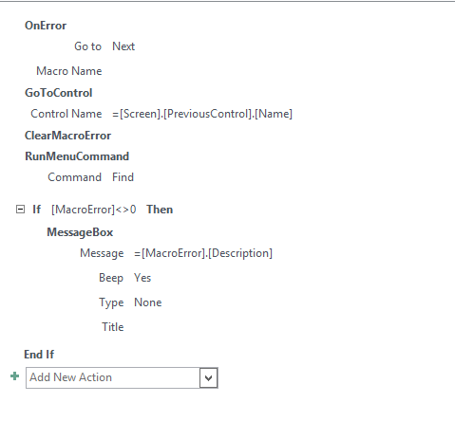Select the ClearMacroError action
The width and height of the screenshot is (455, 421).
pos(67,136)
